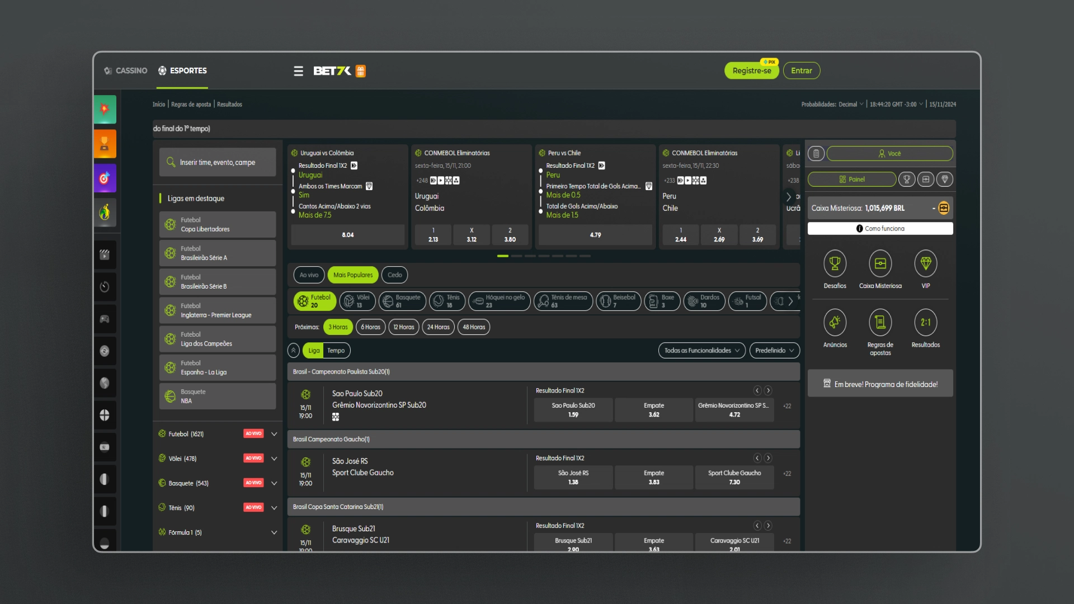Select the Hóquei no gelo sport filter

[x=500, y=301]
